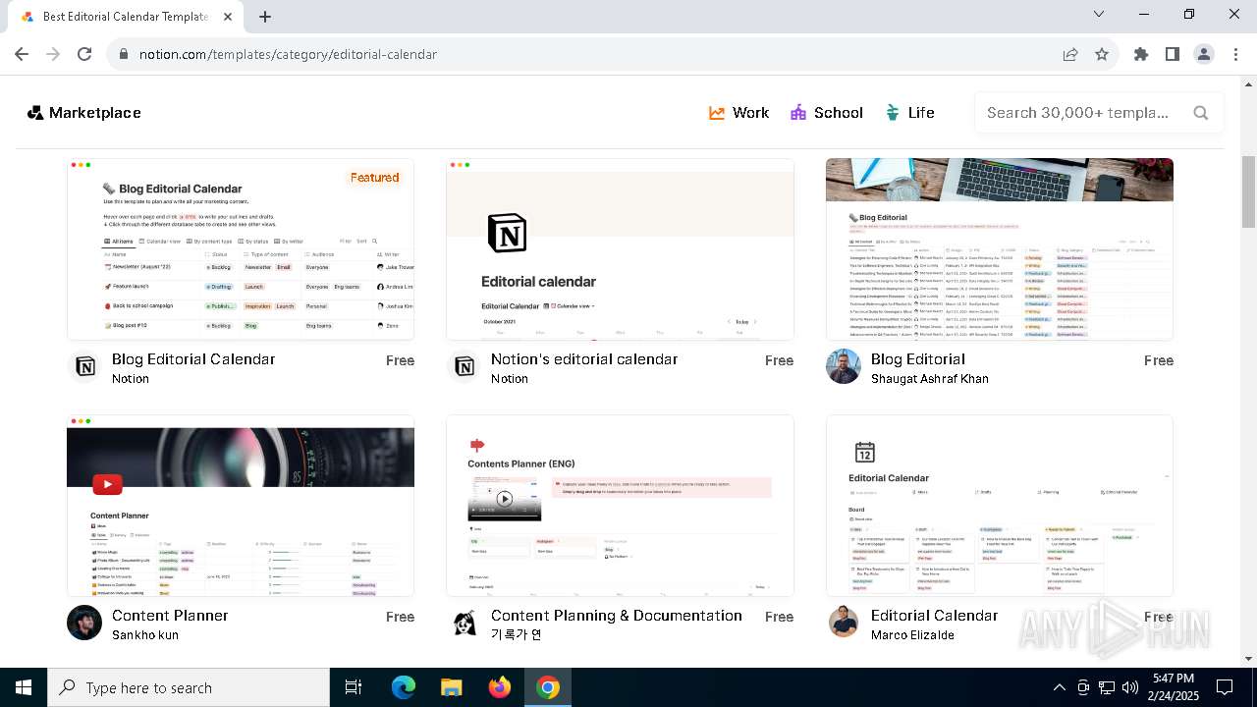
Task: Open Sankho kun's avatar
Action: coord(84,624)
